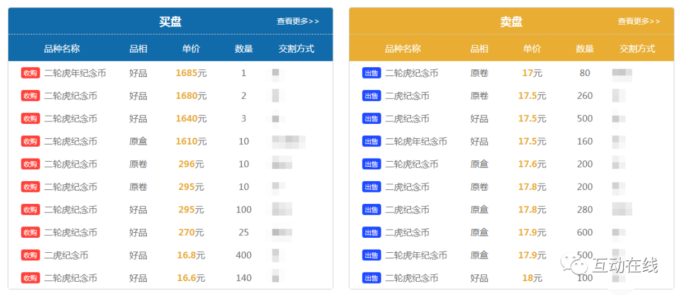Open 查看更多 link in 卖盘 panel
Viewport: 680px width, 295px height.
click(639, 21)
